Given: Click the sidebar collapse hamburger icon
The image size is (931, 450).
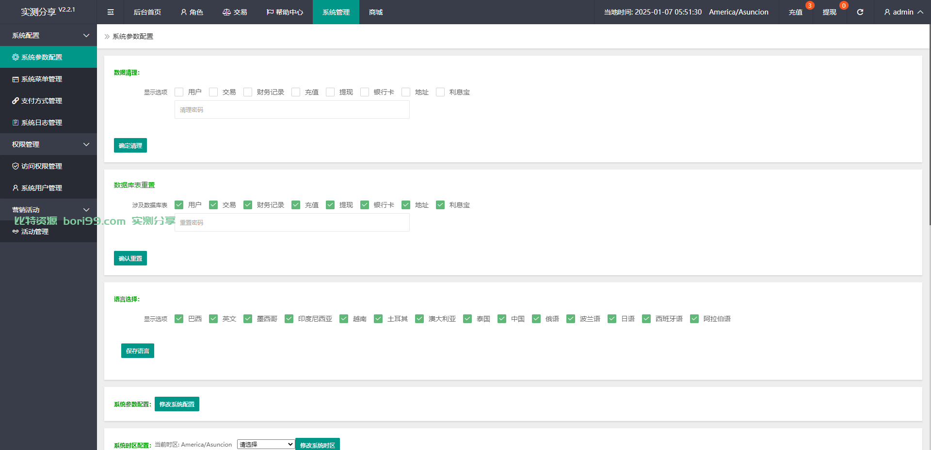Looking at the screenshot, I should coord(111,12).
